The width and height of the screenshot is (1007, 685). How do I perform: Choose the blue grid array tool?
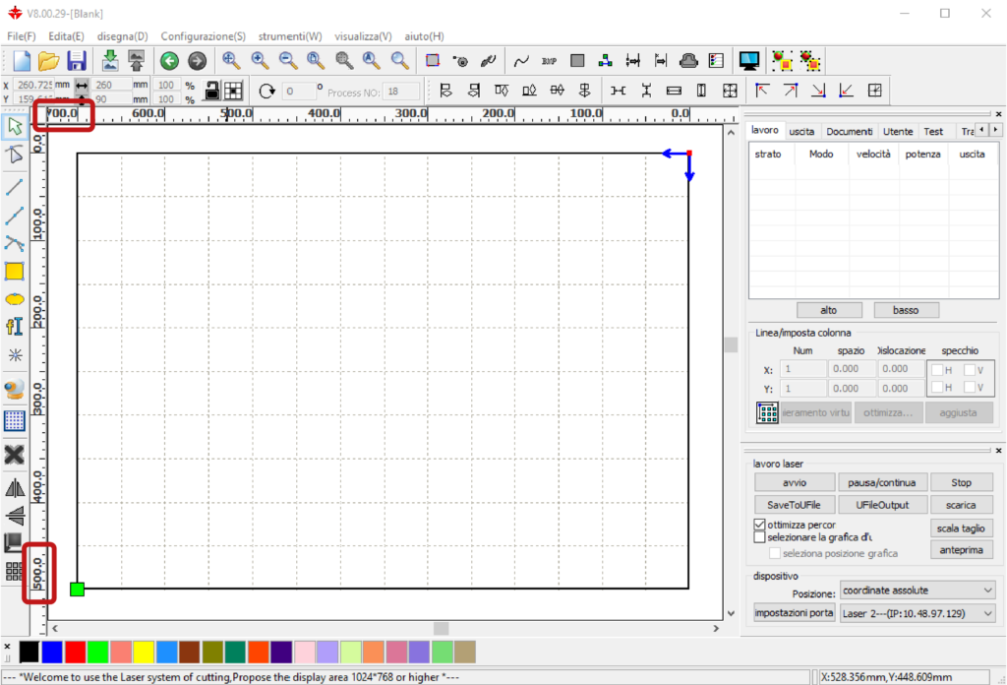(15, 420)
